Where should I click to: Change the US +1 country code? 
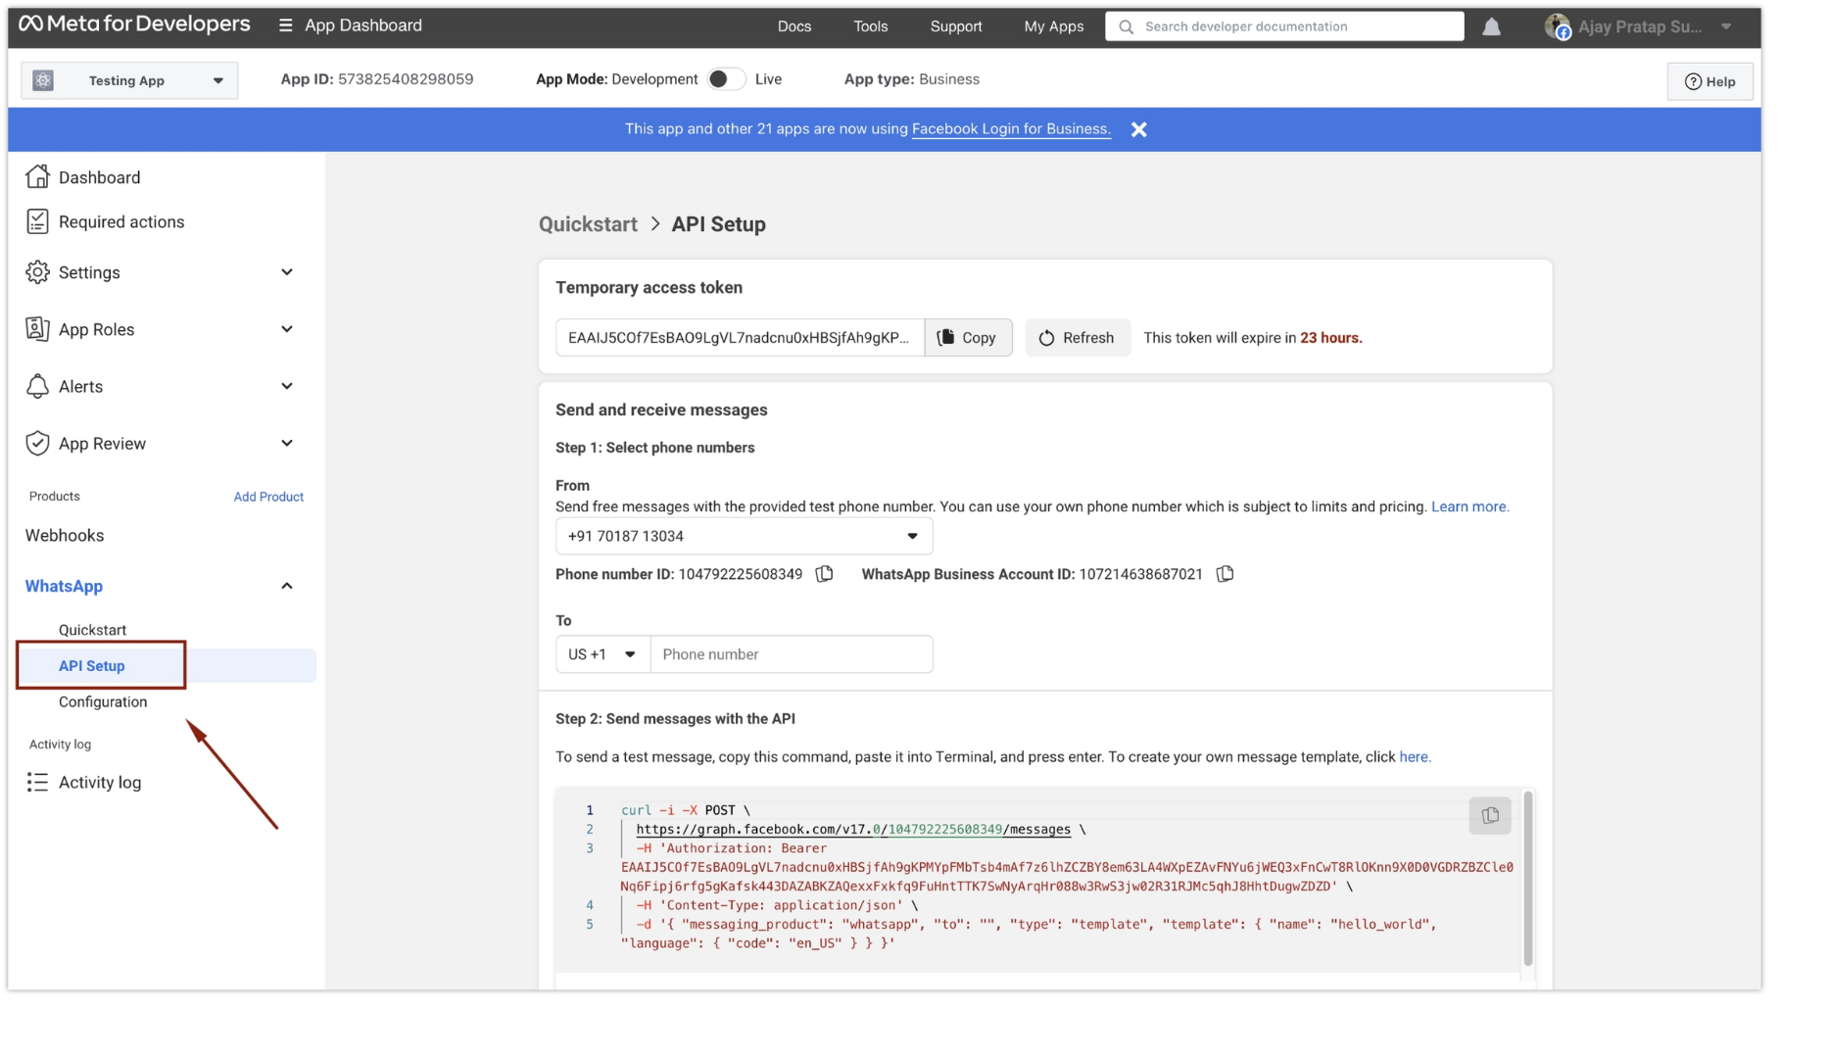pos(601,653)
